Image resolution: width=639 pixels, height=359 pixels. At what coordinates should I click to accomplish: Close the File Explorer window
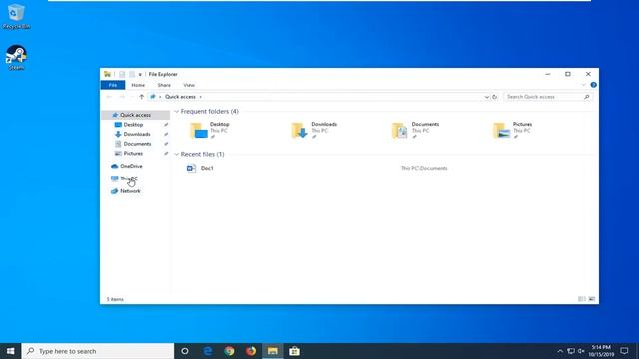coord(588,74)
